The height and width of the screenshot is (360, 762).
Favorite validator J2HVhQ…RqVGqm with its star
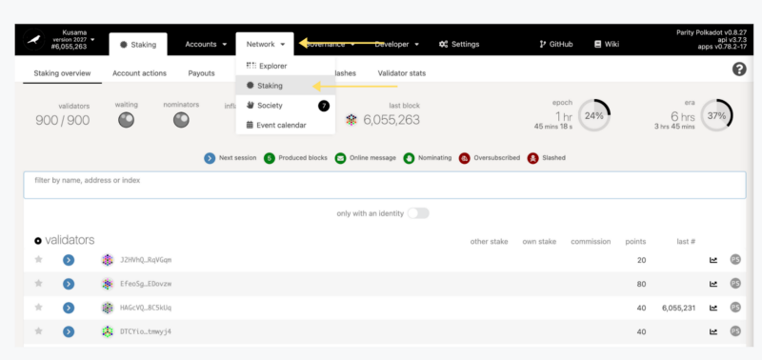[x=38, y=259]
